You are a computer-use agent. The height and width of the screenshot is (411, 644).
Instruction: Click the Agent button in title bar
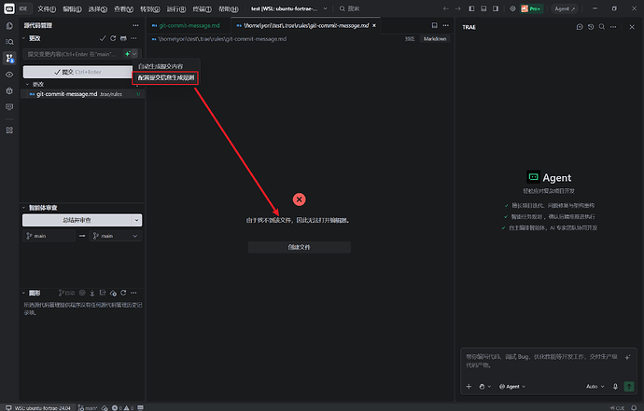(x=565, y=8)
